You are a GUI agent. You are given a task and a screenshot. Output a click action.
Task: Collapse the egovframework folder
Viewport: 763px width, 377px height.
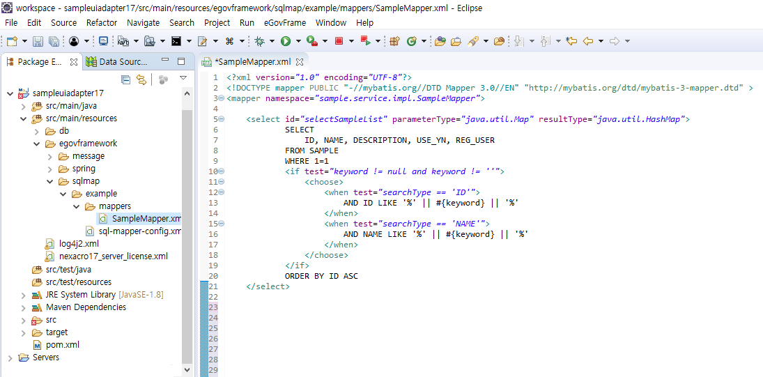37,144
